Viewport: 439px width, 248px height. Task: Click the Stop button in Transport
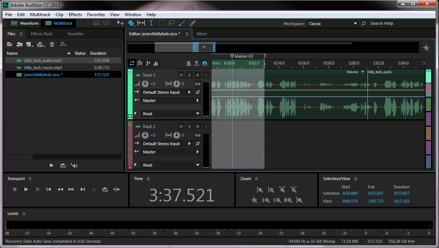(x=15, y=189)
